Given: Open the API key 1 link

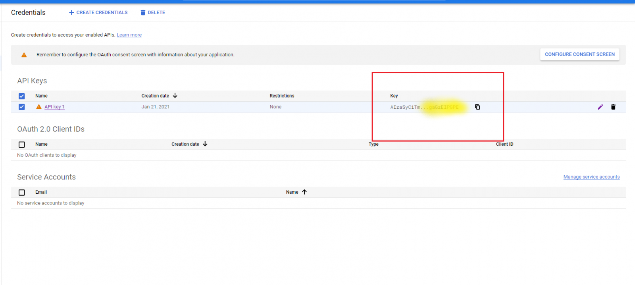Looking at the screenshot, I should tap(54, 107).
